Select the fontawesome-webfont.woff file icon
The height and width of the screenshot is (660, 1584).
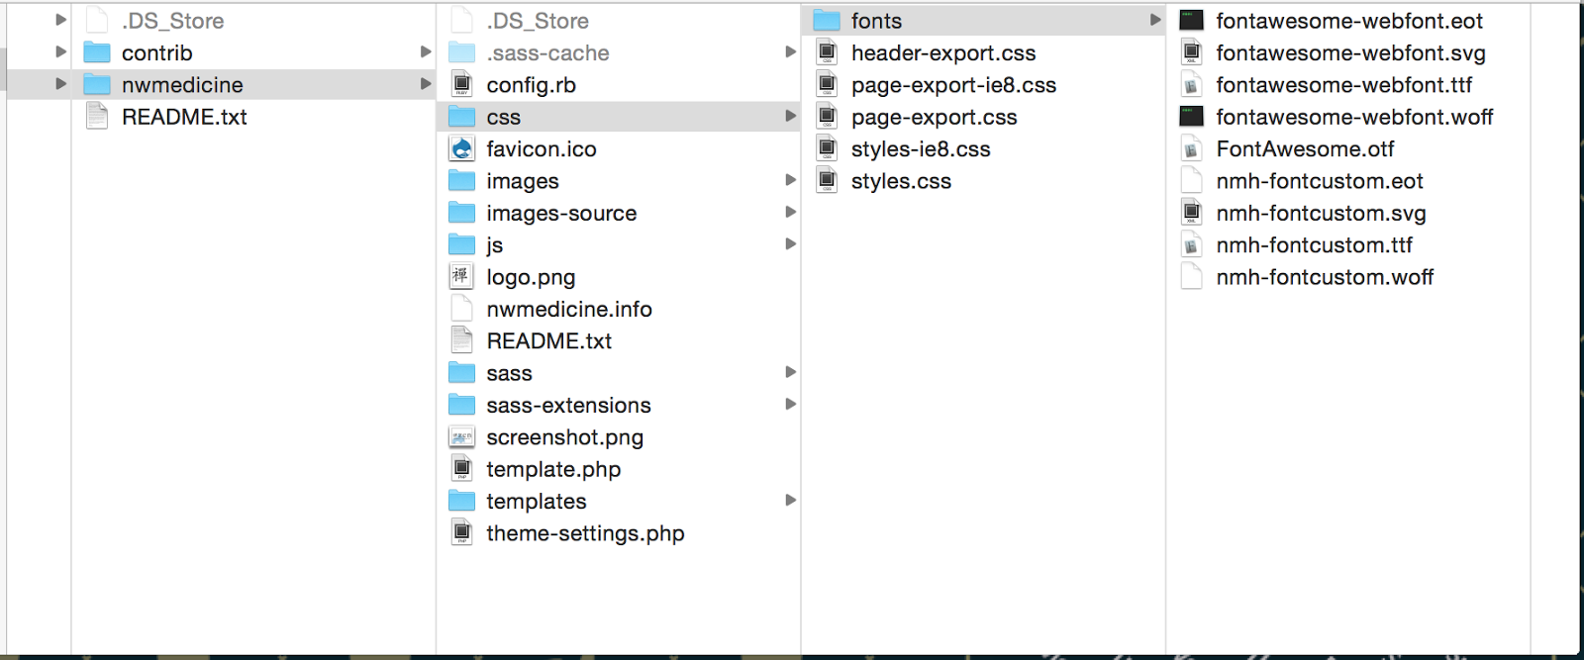1192,117
